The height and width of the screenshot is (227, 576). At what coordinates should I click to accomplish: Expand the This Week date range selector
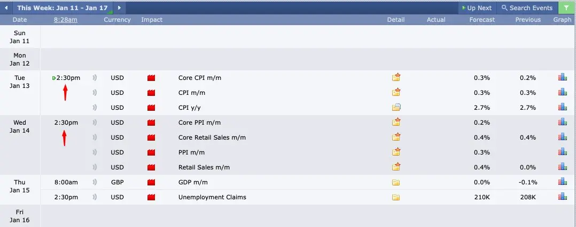63,8
